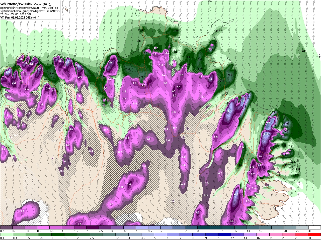Click the "Vindur (10m)" text in the title box
This screenshot has width=321, height=240.
[x=42, y=4]
